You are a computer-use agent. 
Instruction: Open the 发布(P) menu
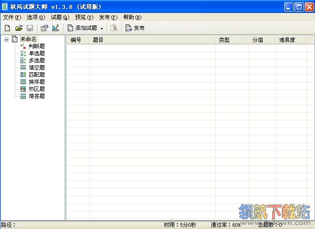tap(108, 17)
